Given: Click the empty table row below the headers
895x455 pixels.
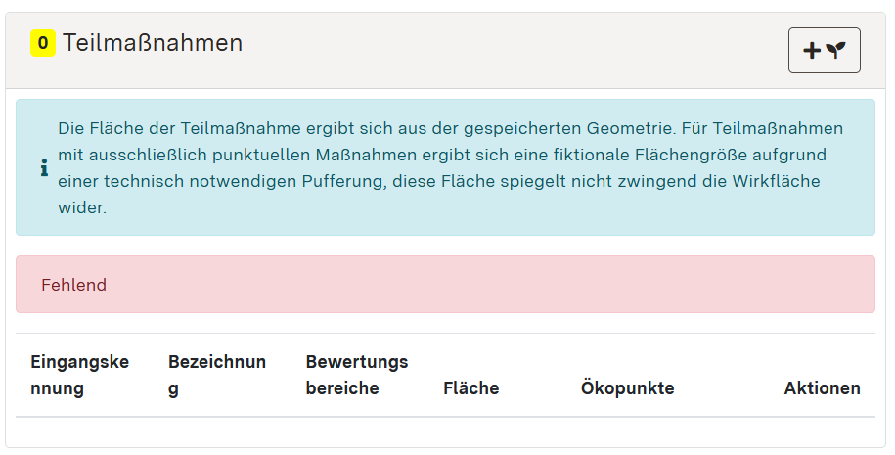Looking at the screenshot, I should [x=445, y=431].
